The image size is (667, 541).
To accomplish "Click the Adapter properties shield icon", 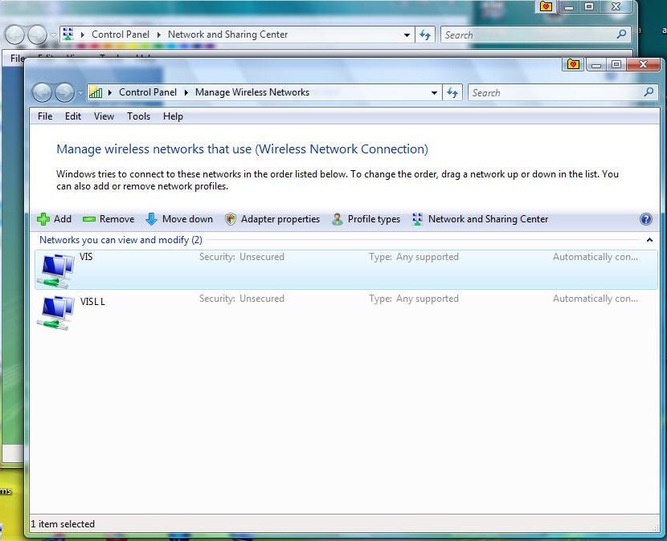I will [230, 219].
